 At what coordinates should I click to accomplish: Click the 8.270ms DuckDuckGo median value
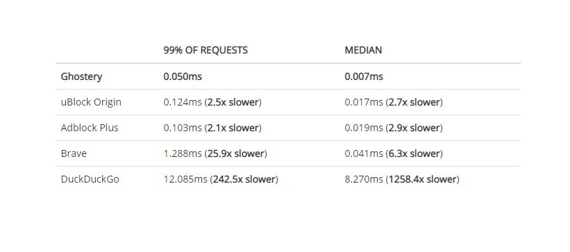(x=364, y=179)
